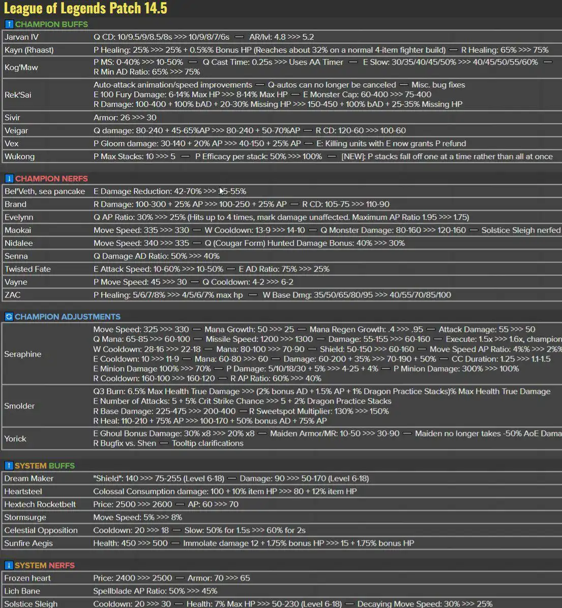Screen dimensions: 562x608
Task: Select the "CHAMPION NERFS" section heading
Action: pyautogui.click(x=51, y=179)
